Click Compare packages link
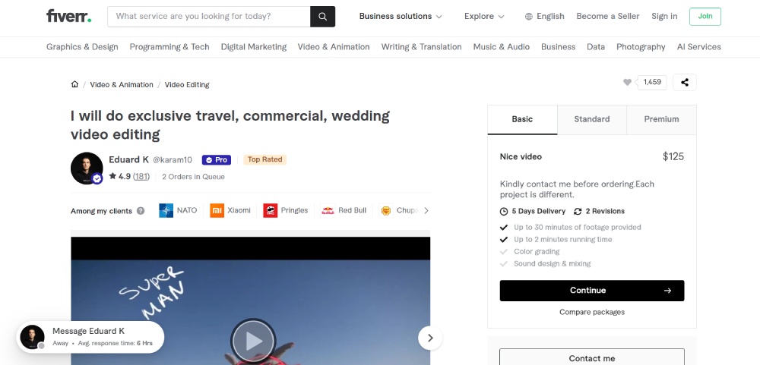 click(x=592, y=312)
